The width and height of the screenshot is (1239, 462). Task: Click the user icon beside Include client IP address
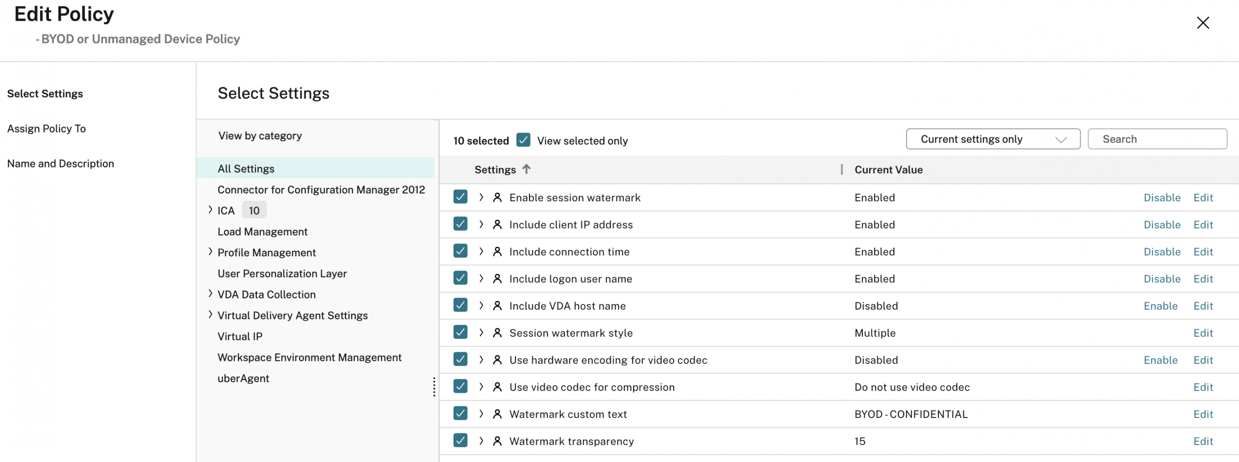pyautogui.click(x=497, y=224)
